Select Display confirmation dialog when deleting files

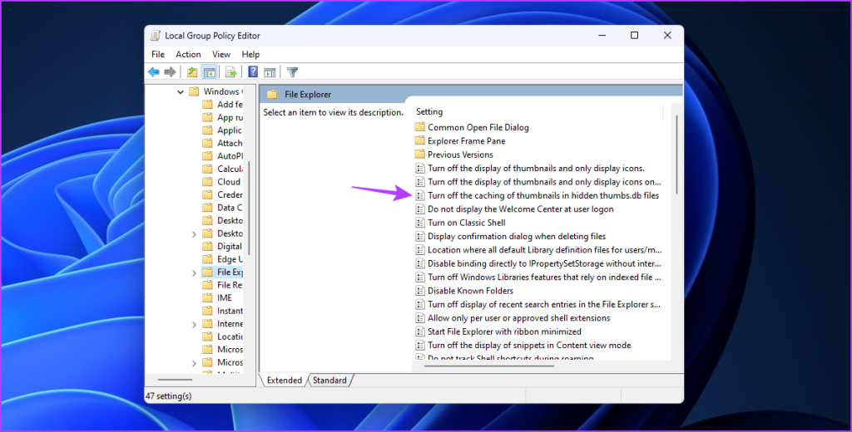[510, 236]
